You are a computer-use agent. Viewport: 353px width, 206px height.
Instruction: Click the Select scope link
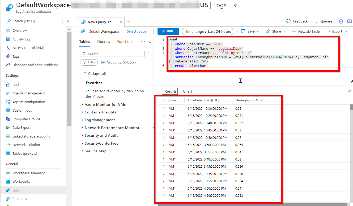click(137, 31)
